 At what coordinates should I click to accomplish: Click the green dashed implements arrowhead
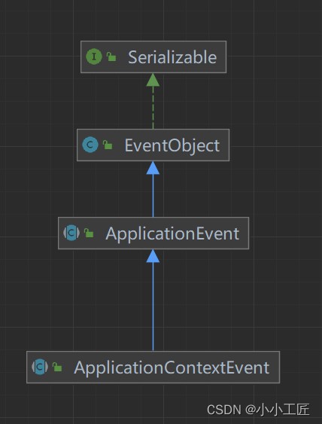153,80
